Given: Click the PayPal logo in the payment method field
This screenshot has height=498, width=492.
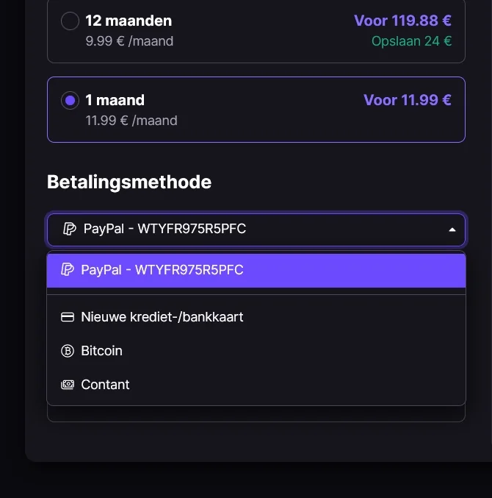Looking at the screenshot, I should [70, 229].
